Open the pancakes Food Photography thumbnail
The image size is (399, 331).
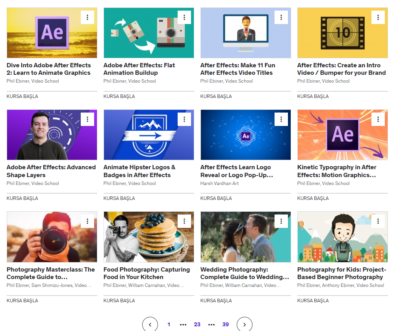point(149,237)
